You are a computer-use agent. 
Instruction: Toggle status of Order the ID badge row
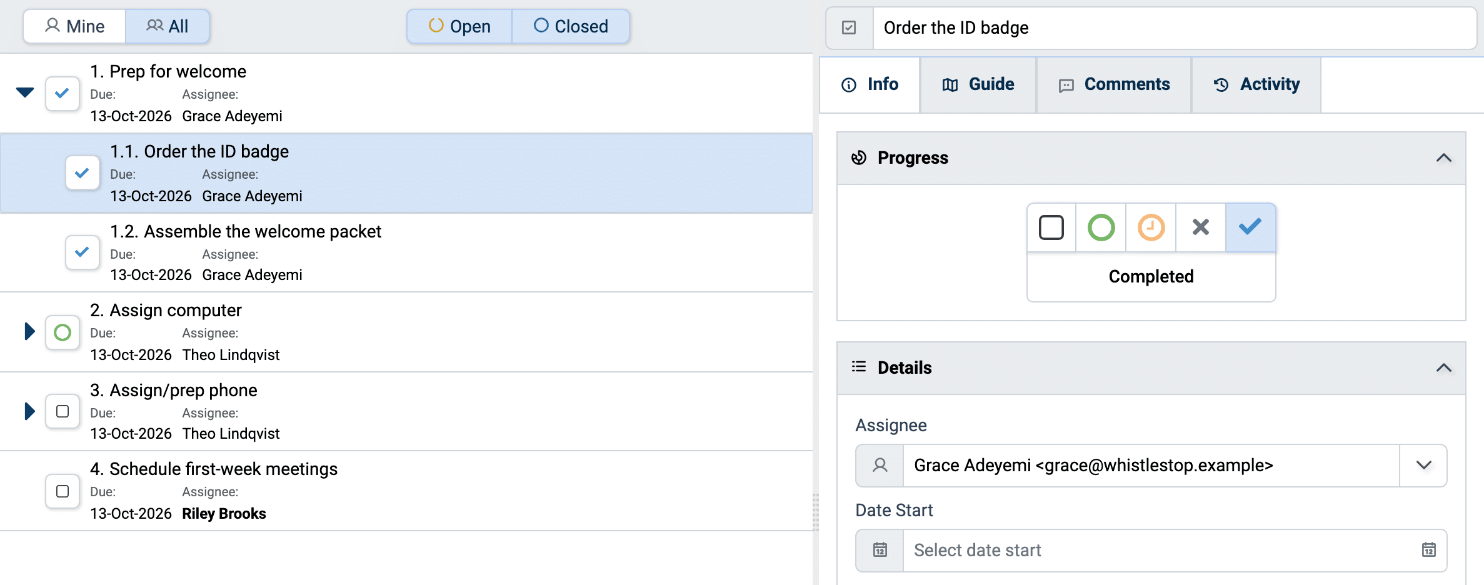pyautogui.click(x=83, y=172)
